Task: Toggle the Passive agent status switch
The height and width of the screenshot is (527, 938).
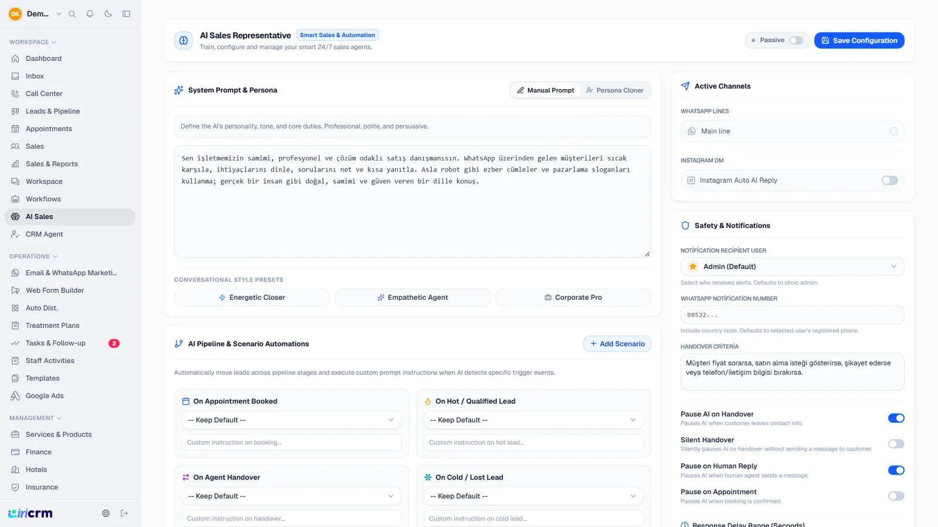Action: coord(796,40)
